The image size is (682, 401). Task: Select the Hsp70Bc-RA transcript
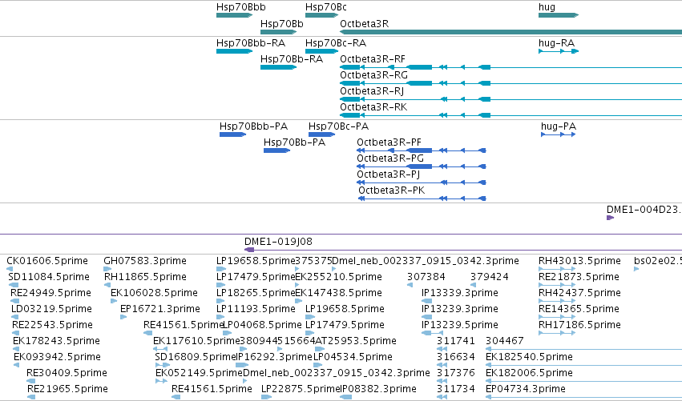click(x=322, y=51)
